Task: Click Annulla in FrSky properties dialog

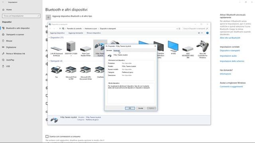Action: [x=141, y=108]
